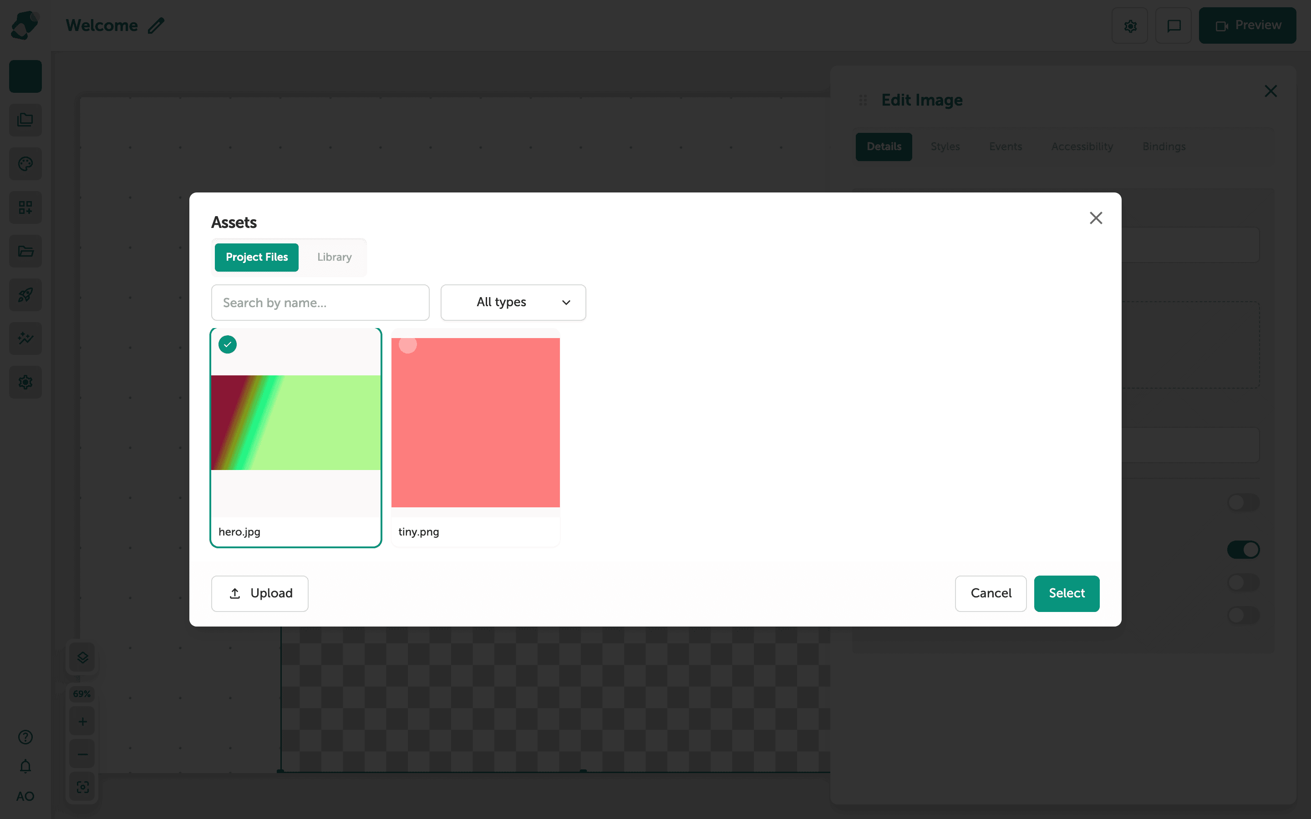Viewport: 1311px width, 819px height.
Task: Confirm with the Select button
Action: (x=1067, y=594)
